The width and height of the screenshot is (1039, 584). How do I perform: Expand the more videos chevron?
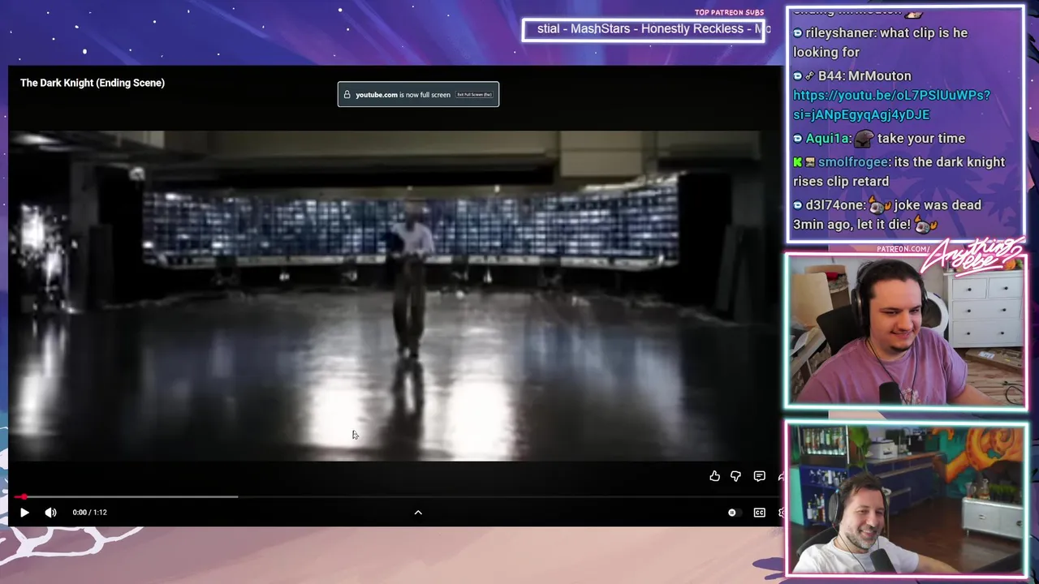coord(418,513)
